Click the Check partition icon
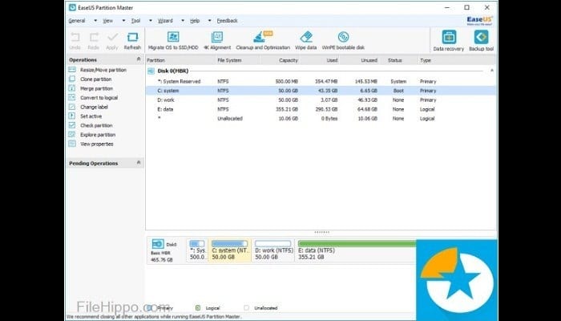The height and width of the screenshot is (321, 561). point(72,125)
